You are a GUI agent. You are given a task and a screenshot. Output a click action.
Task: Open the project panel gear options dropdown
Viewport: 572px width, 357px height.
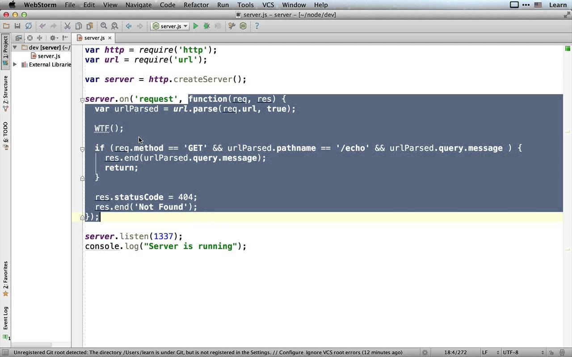tap(54, 38)
